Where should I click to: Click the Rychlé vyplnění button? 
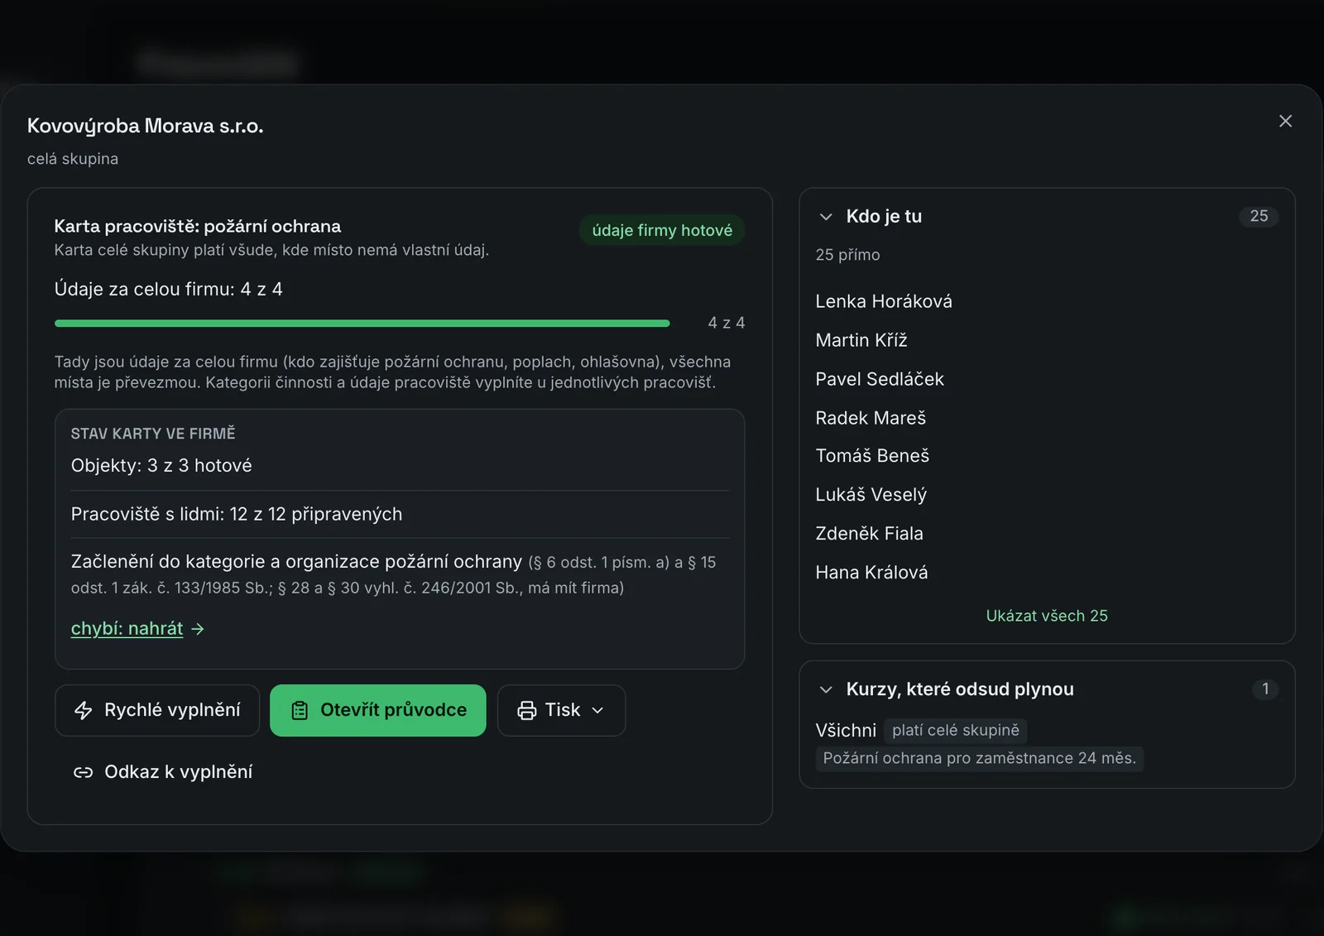pos(157,710)
